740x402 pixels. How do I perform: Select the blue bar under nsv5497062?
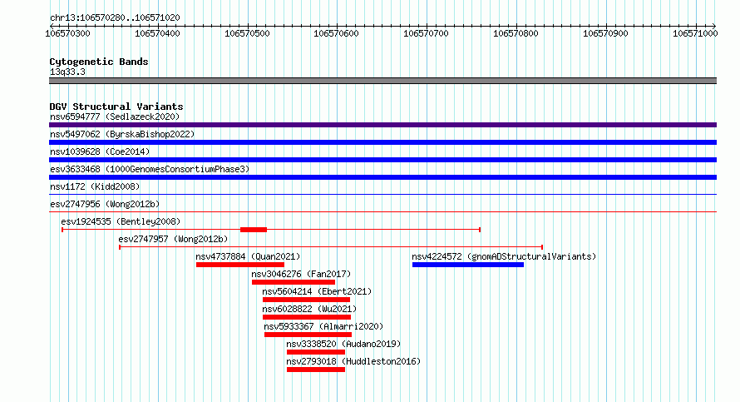pyautogui.click(x=382, y=142)
